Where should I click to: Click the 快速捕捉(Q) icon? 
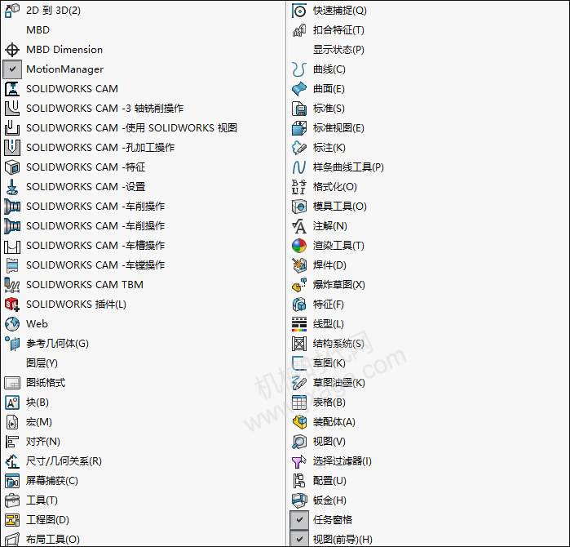[x=299, y=10]
